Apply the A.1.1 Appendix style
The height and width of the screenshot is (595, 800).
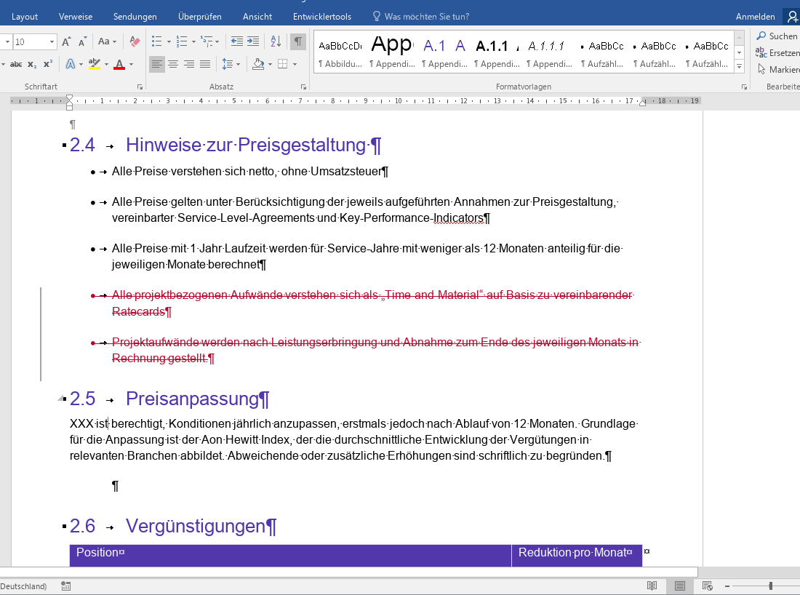497,52
